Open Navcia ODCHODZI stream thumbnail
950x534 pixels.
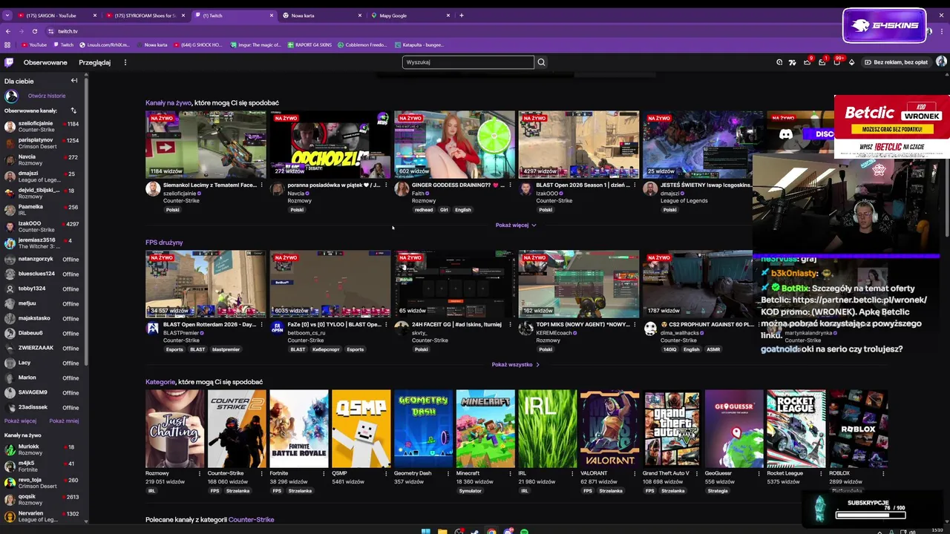[330, 145]
